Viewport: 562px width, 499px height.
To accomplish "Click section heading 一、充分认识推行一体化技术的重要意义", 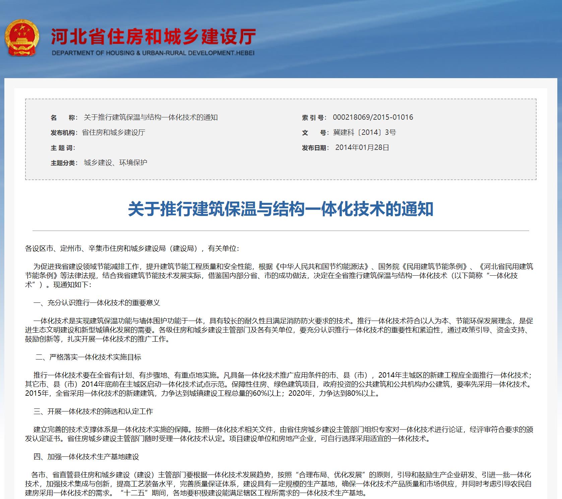I will point(97,303).
